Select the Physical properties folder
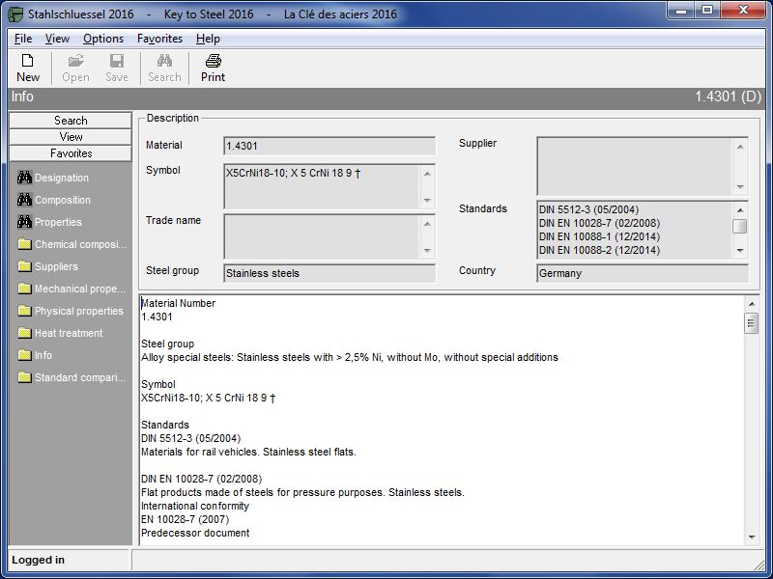This screenshot has width=773, height=579. (78, 311)
